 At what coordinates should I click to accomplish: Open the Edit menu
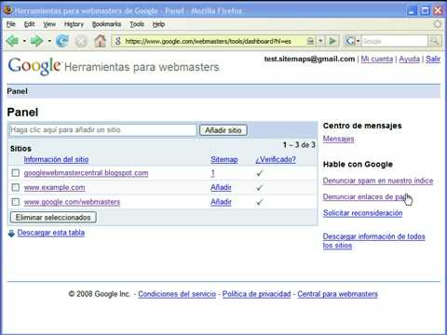coord(29,24)
